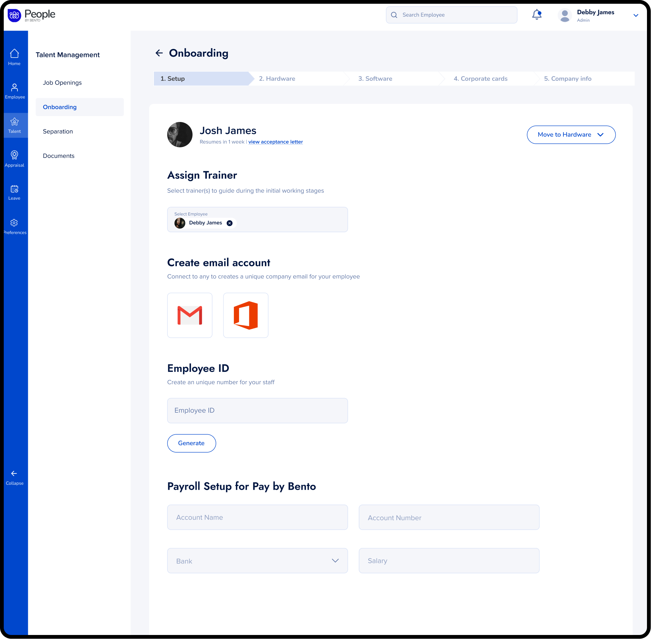Open Preferences gear icon
Screen dimensions: 651x639
point(14,223)
